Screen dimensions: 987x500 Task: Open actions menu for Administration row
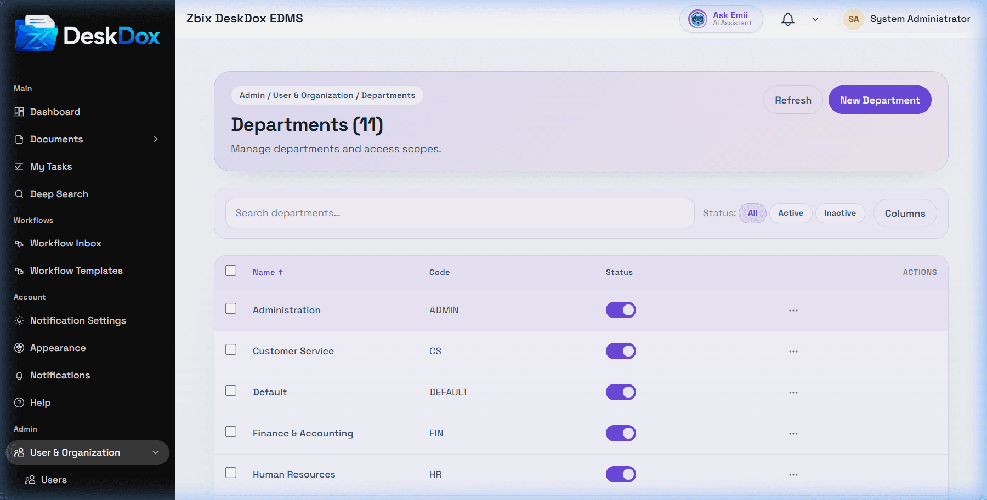[x=793, y=311]
